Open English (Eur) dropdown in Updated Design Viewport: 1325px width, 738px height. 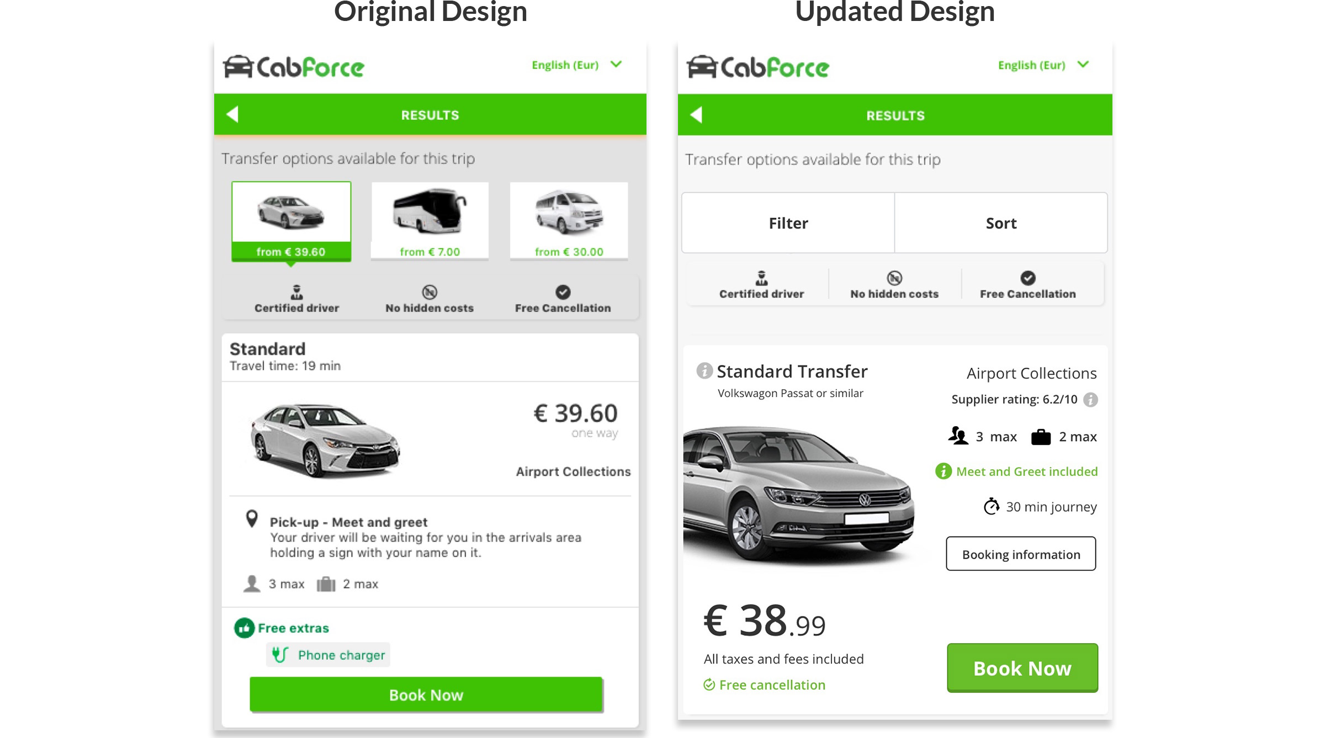1043,65
